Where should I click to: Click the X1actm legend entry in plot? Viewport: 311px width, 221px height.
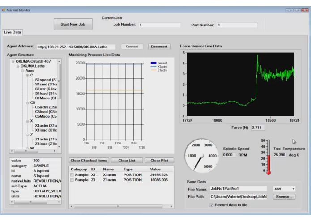tap(159, 67)
